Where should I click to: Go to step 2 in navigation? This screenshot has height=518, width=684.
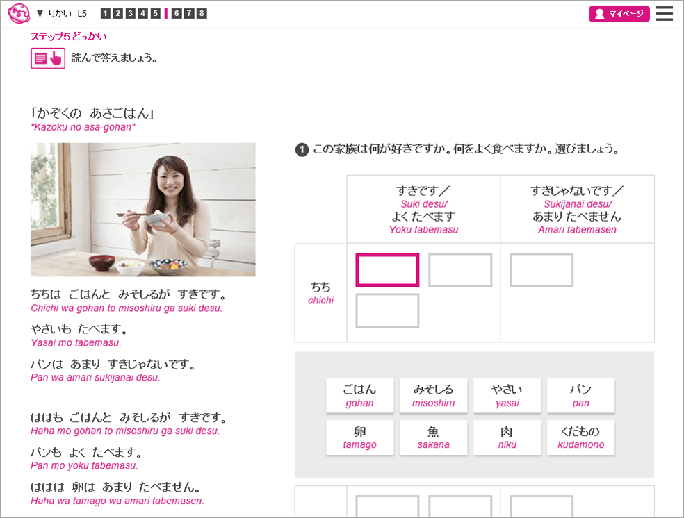(x=117, y=13)
